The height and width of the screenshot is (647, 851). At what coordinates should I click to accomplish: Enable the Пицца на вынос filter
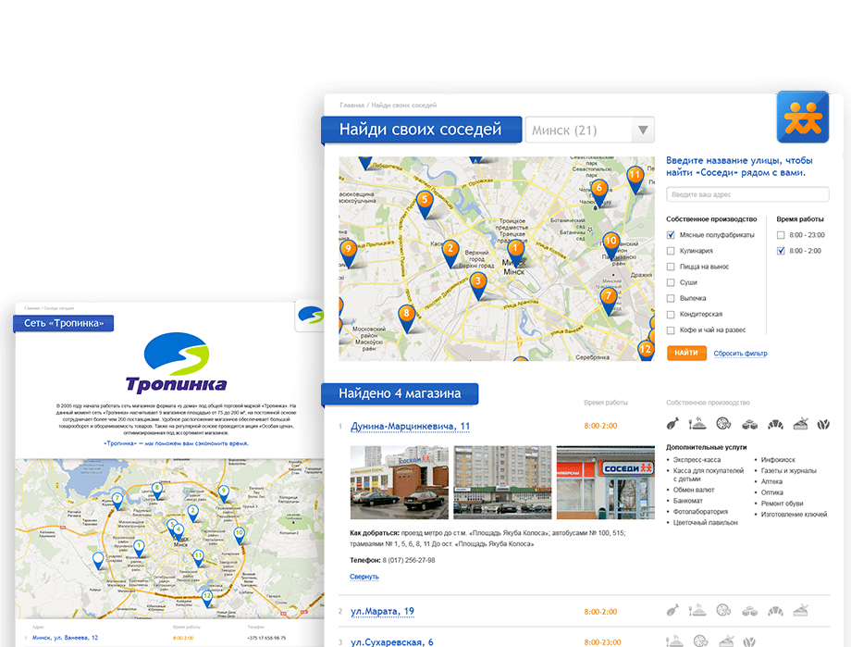click(x=671, y=267)
